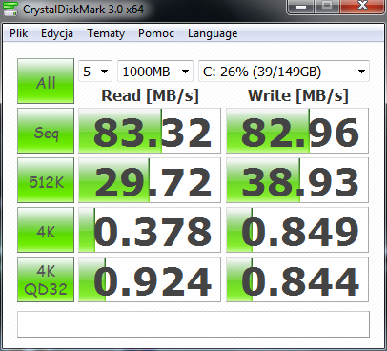Click the 4K read result 0.378
This screenshot has height=351, width=387.
click(150, 230)
